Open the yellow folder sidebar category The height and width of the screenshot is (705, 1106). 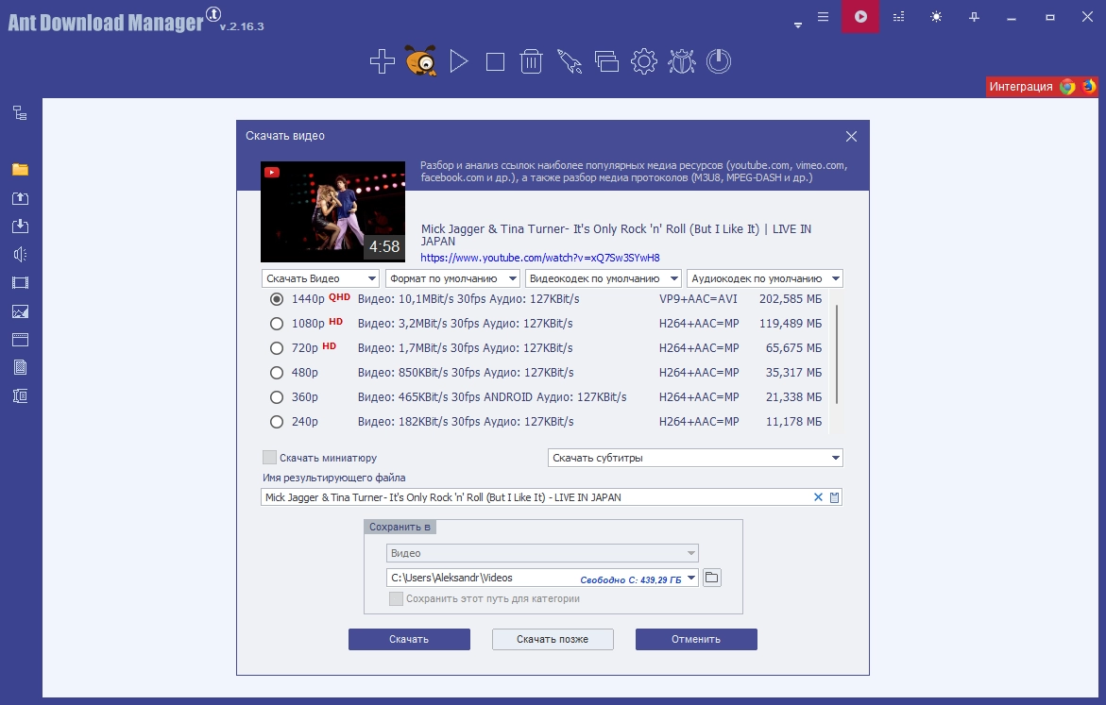pos(21,169)
